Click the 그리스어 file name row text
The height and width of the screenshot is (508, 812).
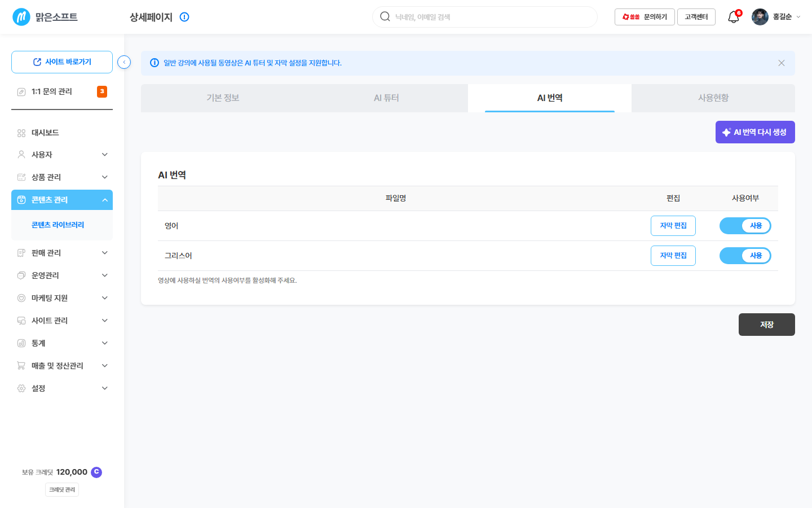point(178,256)
